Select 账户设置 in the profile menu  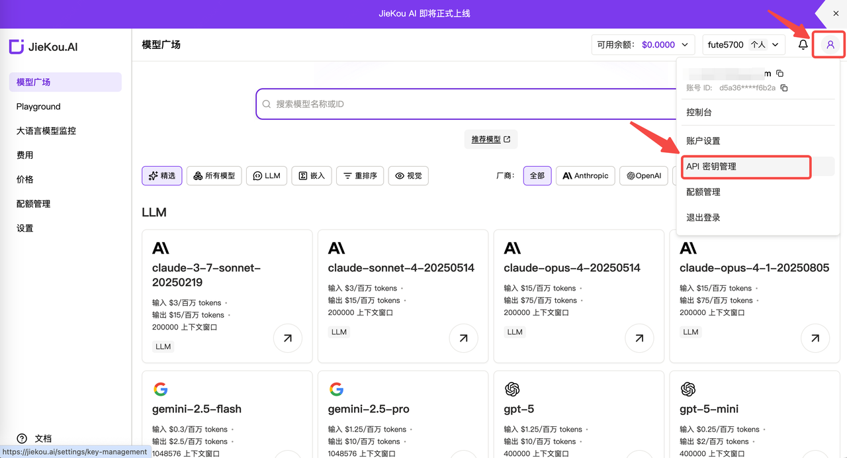coord(758,141)
